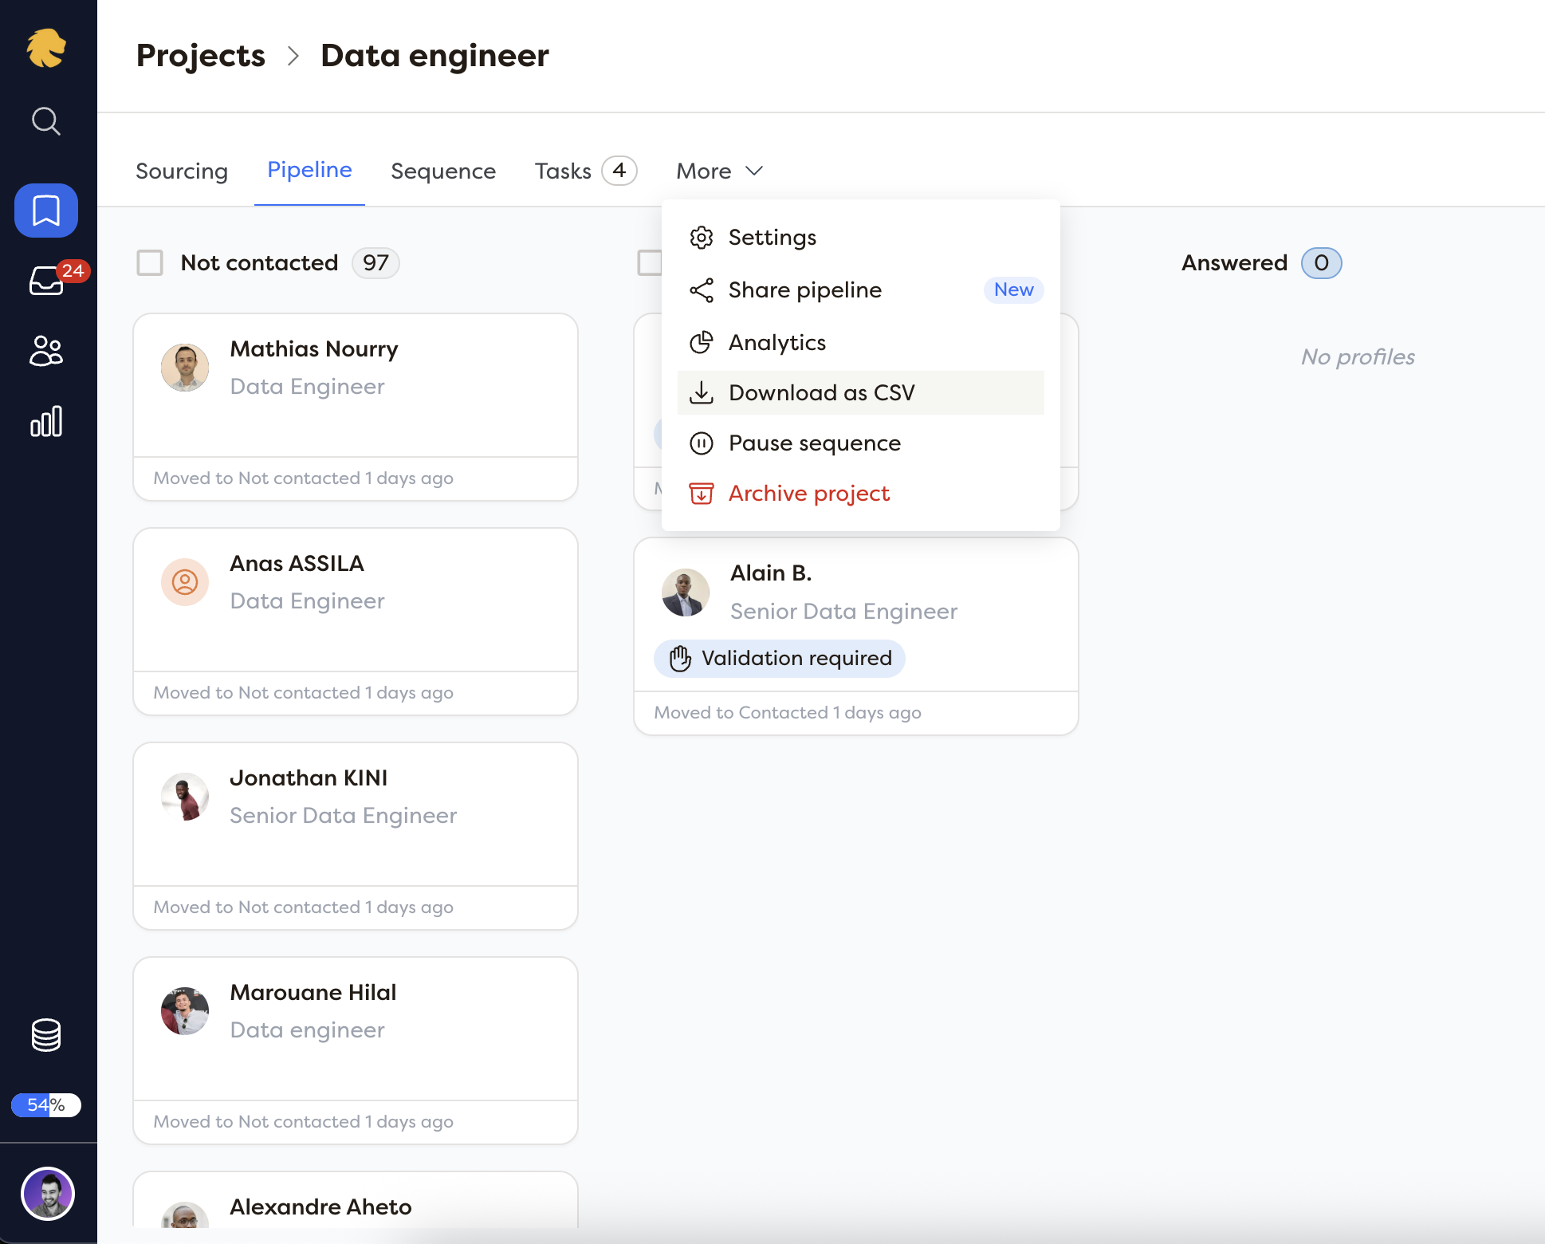This screenshot has width=1545, height=1244.
Task: Open inbox with 24 notifications
Action: pyautogui.click(x=46, y=281)
